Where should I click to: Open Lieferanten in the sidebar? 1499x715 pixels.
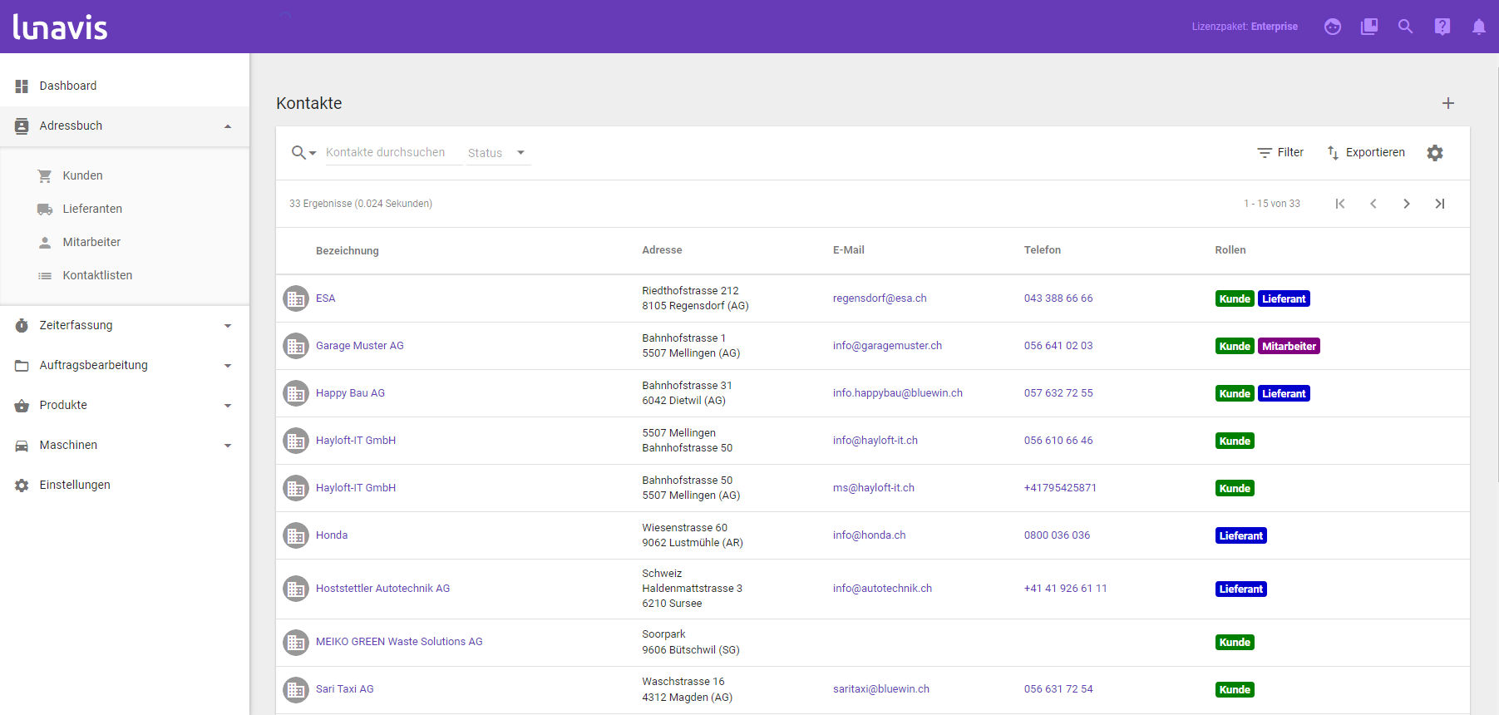coord(92,209)
